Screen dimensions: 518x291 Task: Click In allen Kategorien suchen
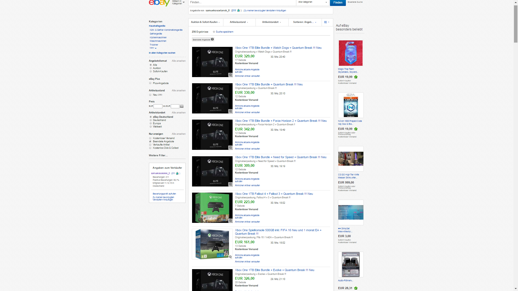pyautogui.click(x=162, y=53)
